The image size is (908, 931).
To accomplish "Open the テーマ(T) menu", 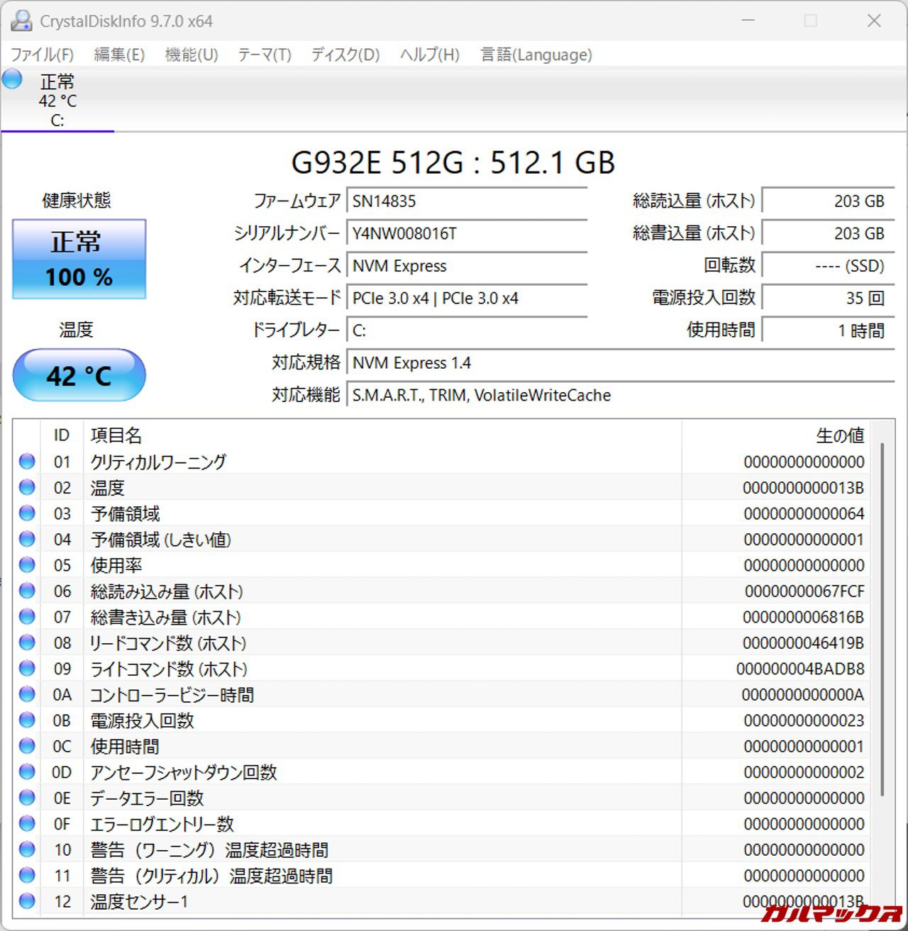I will (x=264, y=55).
